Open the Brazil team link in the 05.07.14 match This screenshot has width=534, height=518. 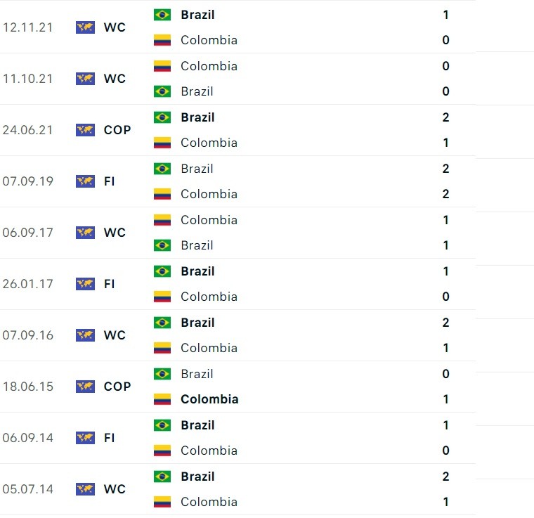click(197, 477)
